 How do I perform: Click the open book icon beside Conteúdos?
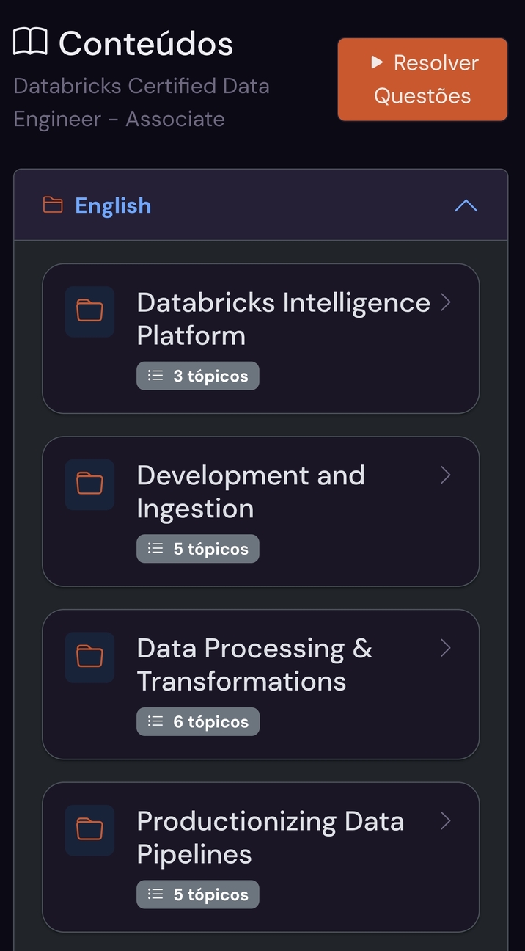click(x=30, y=43)
